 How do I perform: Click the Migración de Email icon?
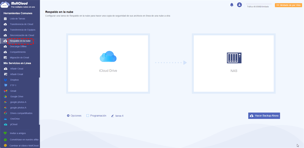[x=5, y=57]
